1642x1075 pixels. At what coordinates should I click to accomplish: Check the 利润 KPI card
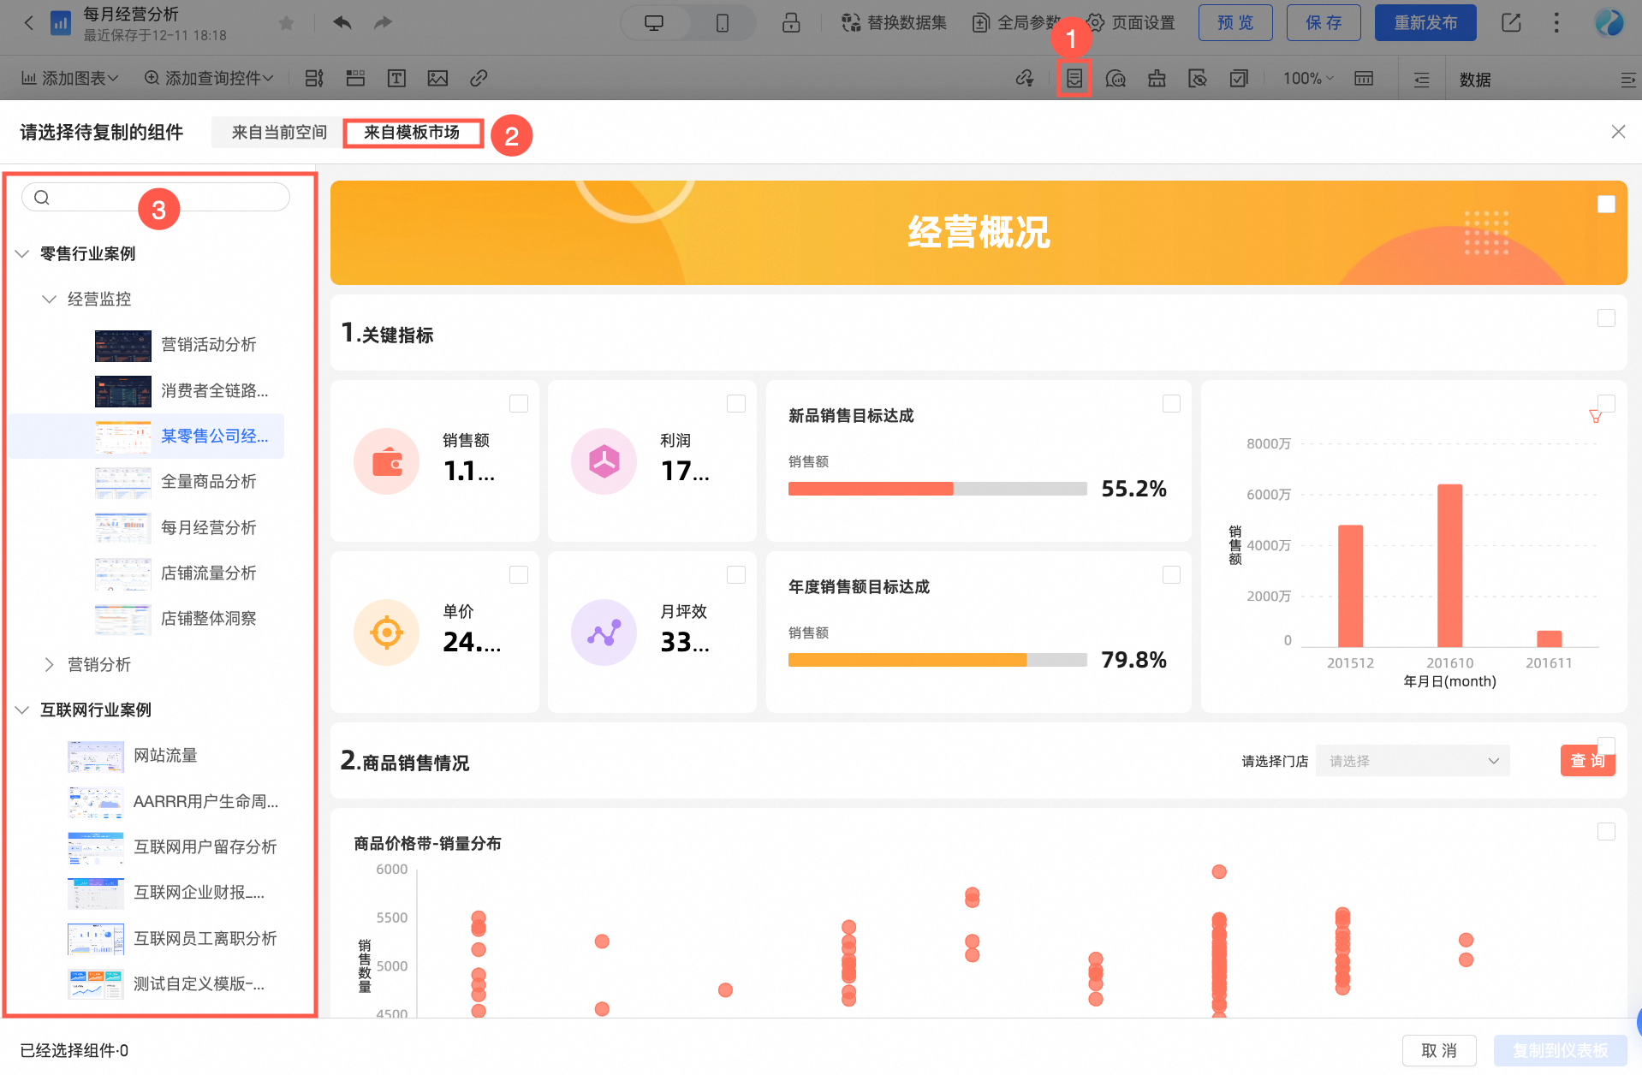coord(736,403)
